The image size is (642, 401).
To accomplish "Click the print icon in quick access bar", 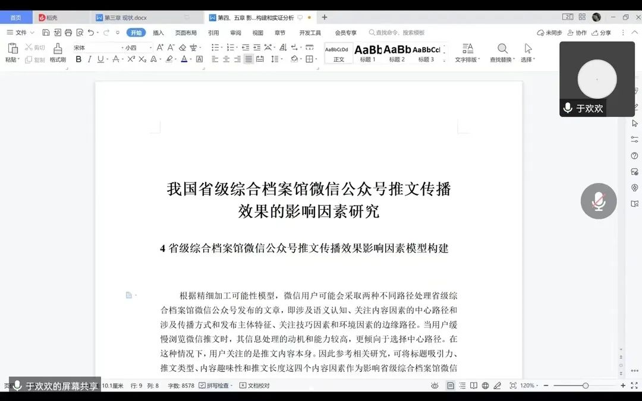I will point(68,33).
